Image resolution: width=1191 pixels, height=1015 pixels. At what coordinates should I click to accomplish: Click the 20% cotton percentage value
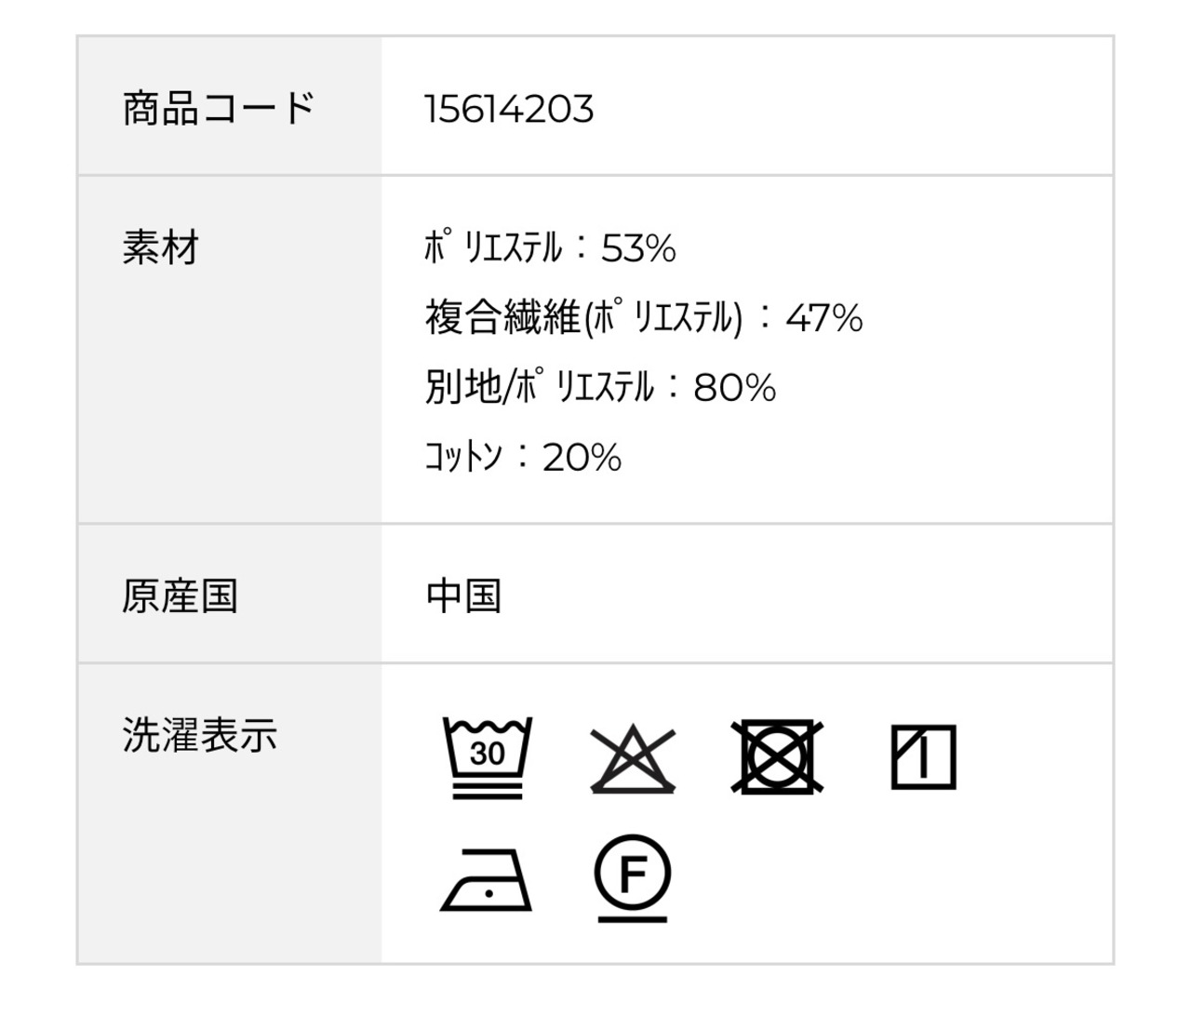pos(582,458)
